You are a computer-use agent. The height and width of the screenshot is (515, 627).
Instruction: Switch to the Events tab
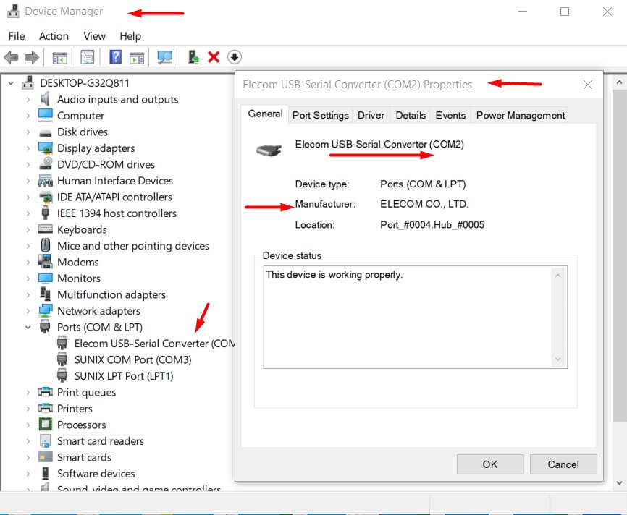pyautogui.click(x=450, y=115)
